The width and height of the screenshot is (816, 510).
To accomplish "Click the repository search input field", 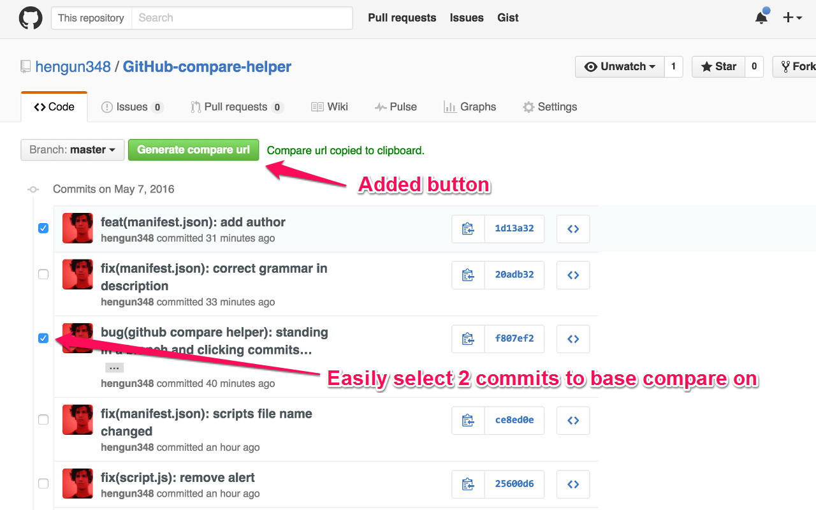I will 242,18.
